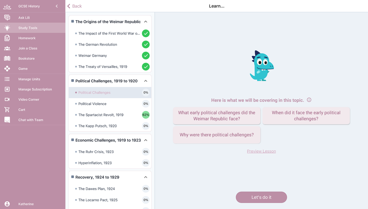368x209 pixels.
Task: Click the green checkmark for The German Revolution
Action: [146, 44]
